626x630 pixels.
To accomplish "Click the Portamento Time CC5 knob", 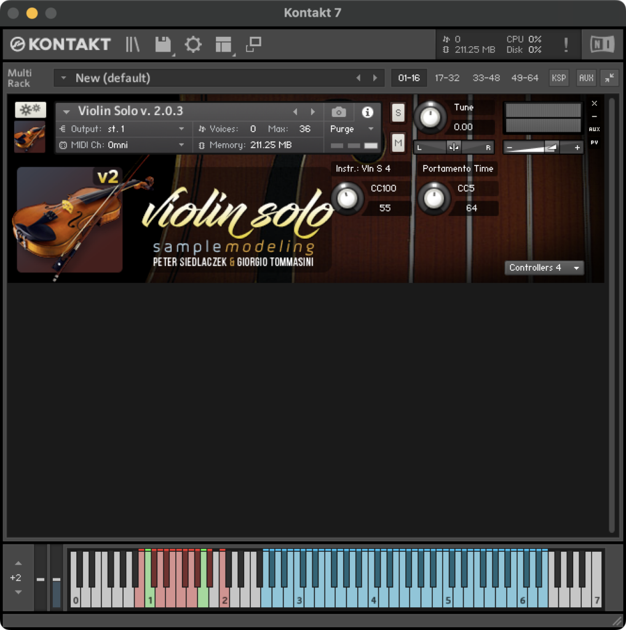I will click(x=434, y=198).
